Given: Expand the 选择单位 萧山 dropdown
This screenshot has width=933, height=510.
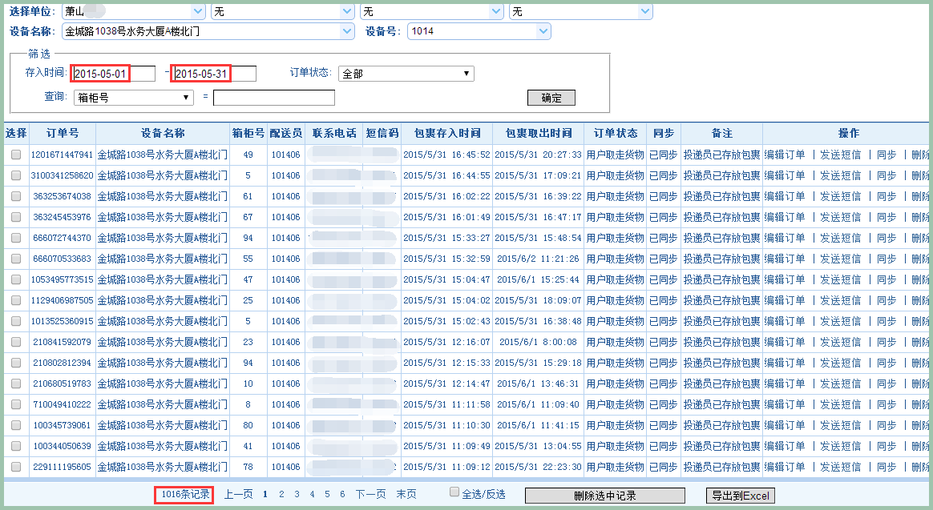Looking at the screenshot, I should pyautogui.click(x=198, y=11).
